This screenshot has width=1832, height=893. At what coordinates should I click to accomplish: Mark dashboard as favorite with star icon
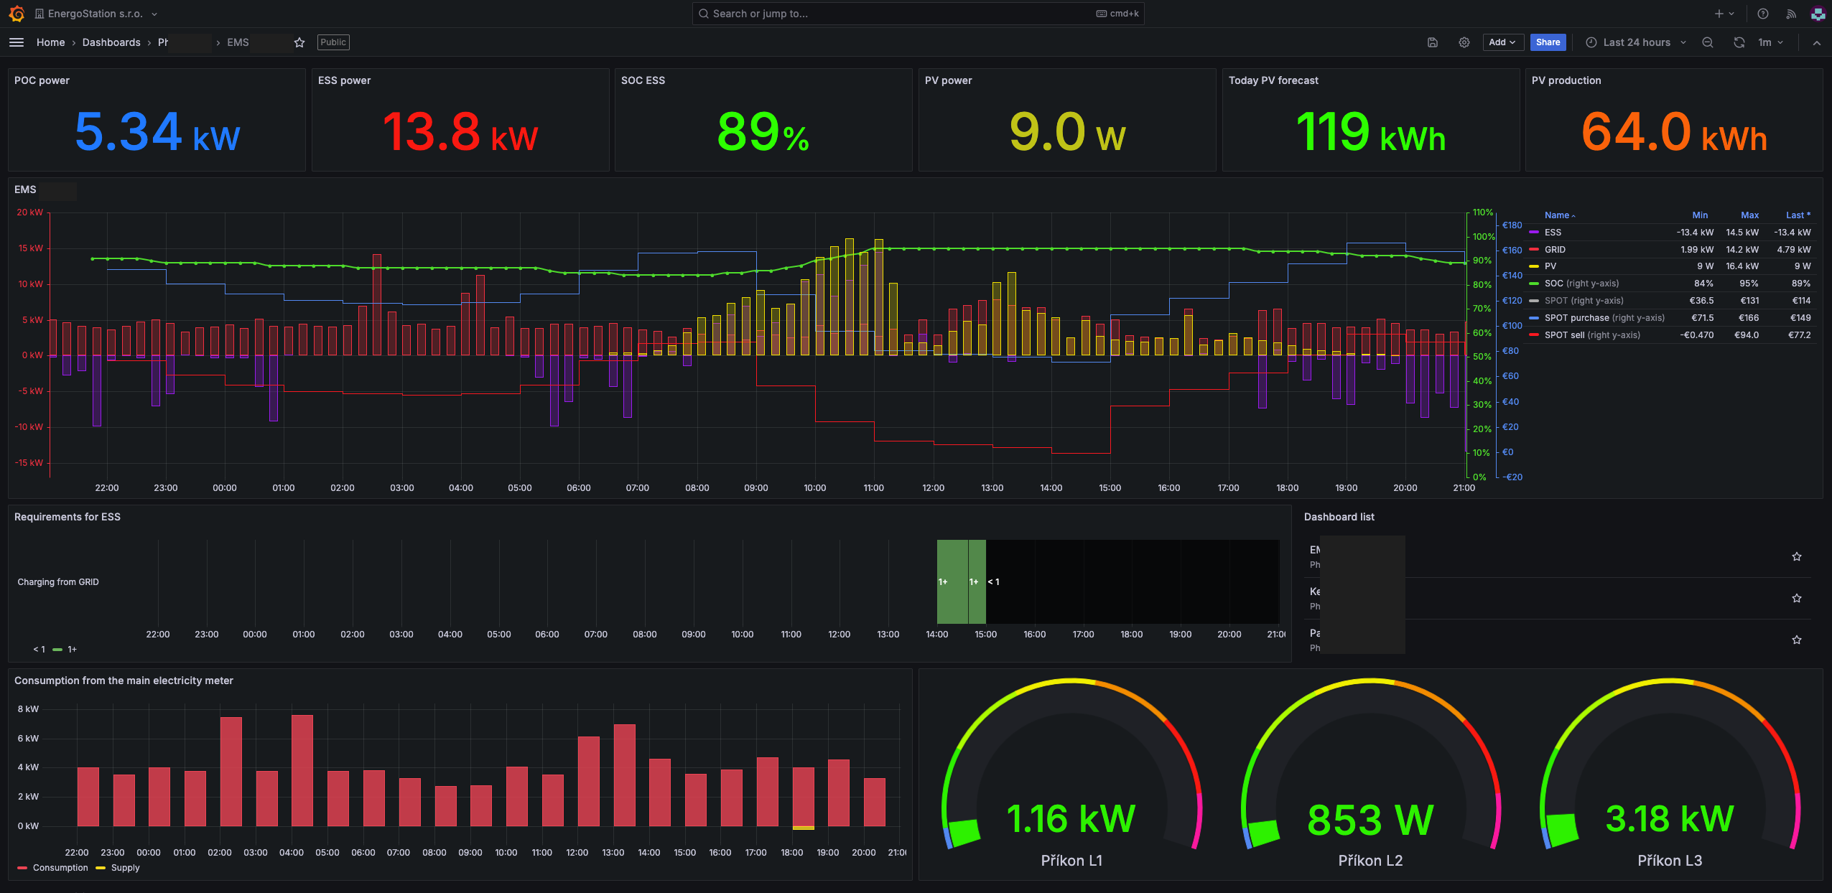coord(299,42)
